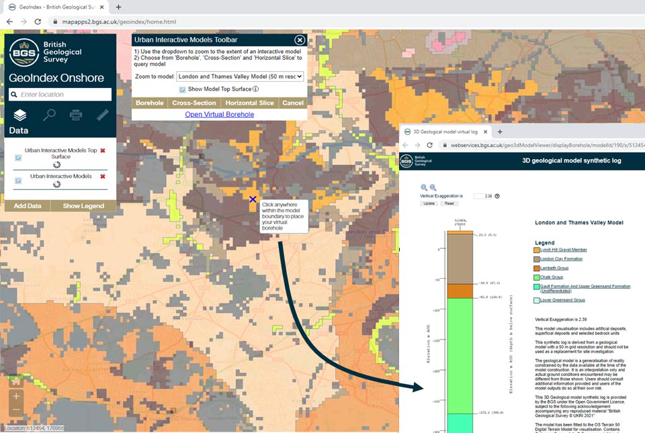Close the GeoIndex browser tab

[x=102, y=7]
